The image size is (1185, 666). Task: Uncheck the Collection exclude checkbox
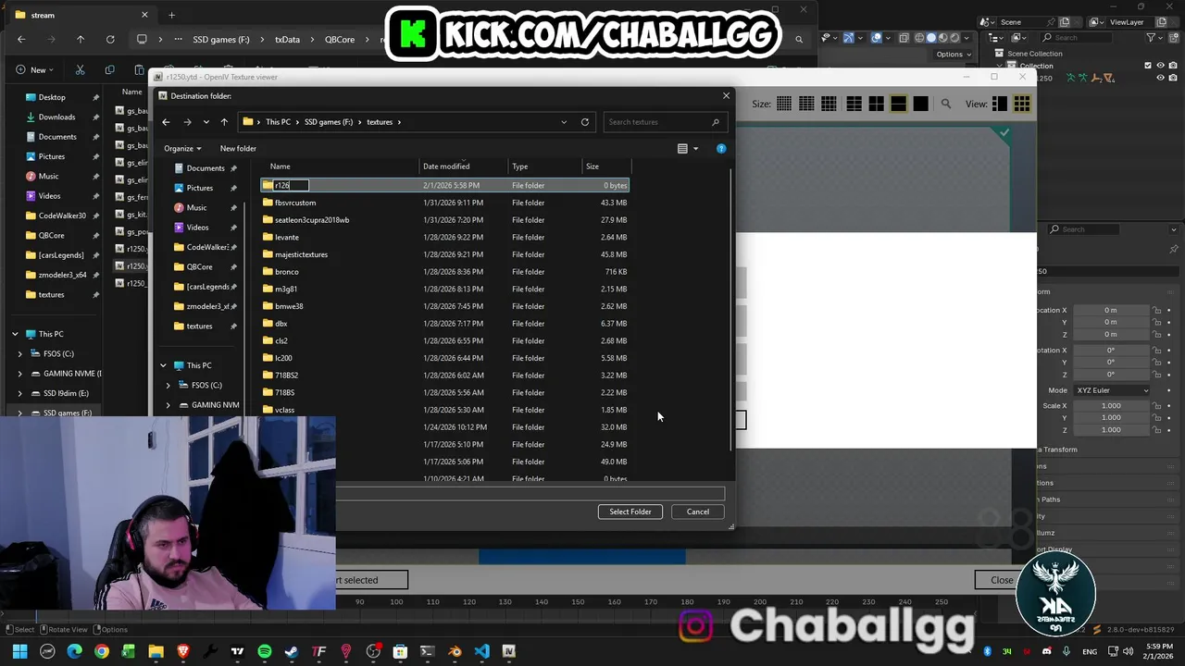point(1148,66)
